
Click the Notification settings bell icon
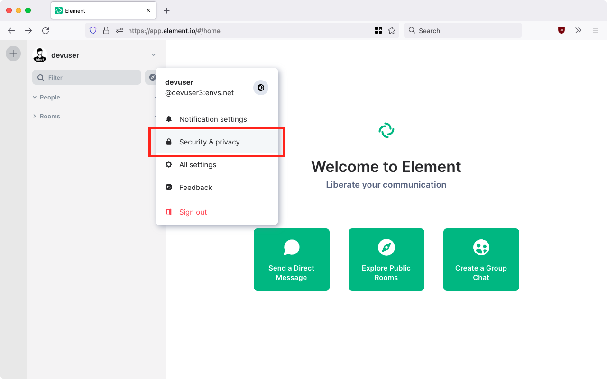pos(169,119)
